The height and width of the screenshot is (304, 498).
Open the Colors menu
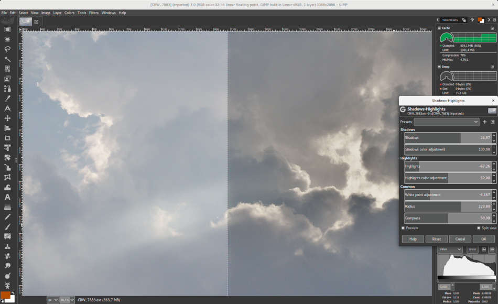(x=69, y=13)
